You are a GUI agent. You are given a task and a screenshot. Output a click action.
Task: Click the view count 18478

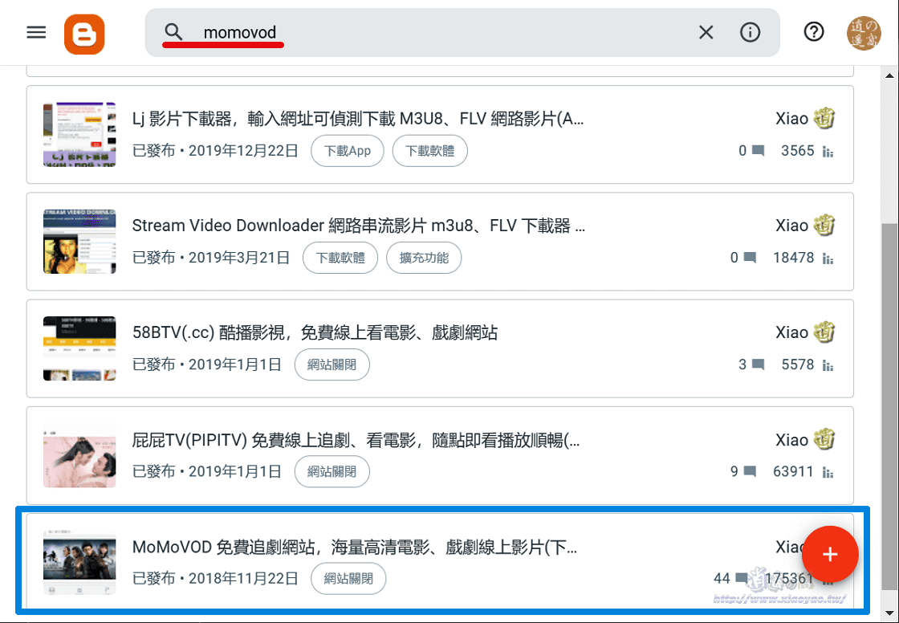pos(794,258)
